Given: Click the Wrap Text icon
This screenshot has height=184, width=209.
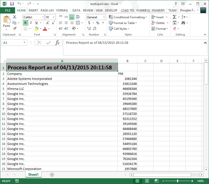Looking at the screenshot, I should [78, 17].
